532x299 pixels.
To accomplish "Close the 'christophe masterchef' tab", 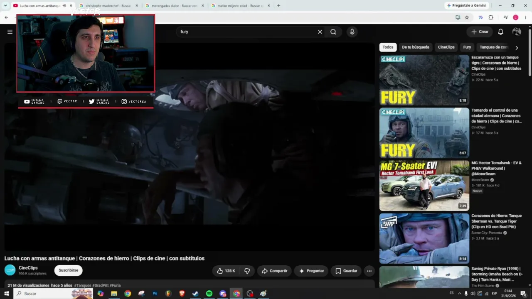I will tap(137, 6).
